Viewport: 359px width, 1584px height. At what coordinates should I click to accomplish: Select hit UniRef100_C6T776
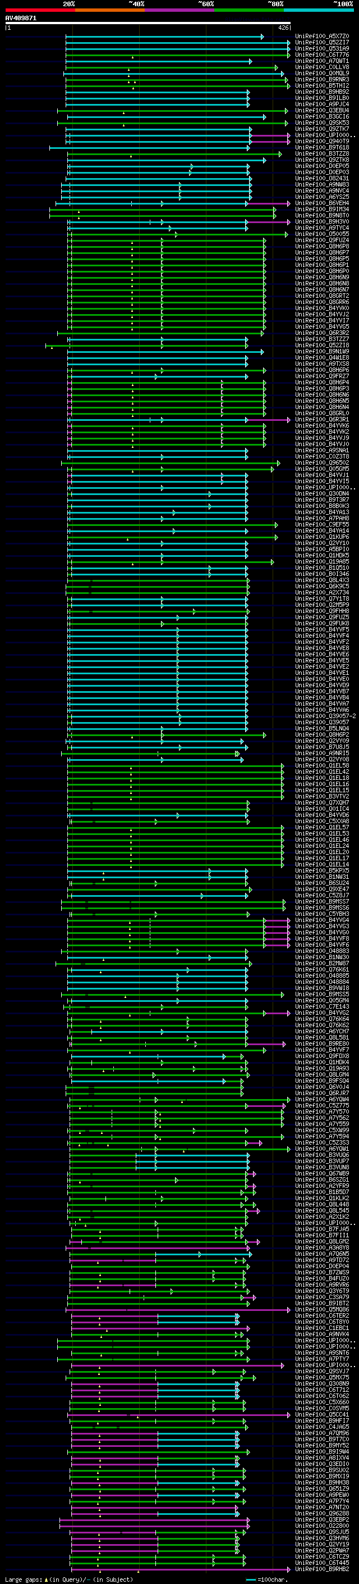[322, 55]
